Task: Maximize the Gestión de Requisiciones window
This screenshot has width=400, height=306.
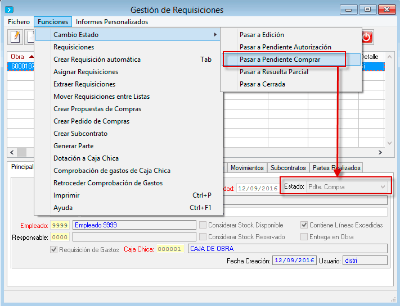Action: [x=367, y=10]
